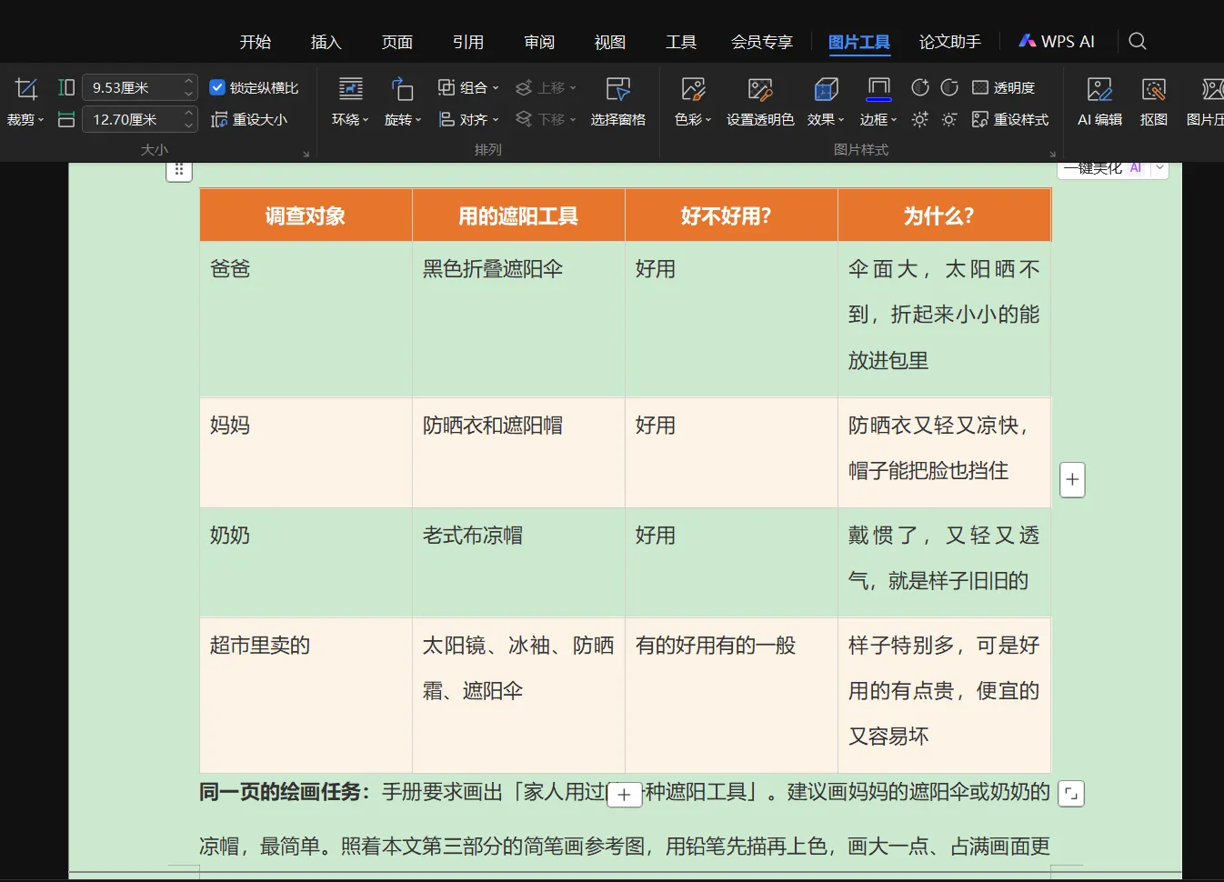1224x882 pixels.
Task: Click the add-row plus button below table
Action: tap(624, 795)
